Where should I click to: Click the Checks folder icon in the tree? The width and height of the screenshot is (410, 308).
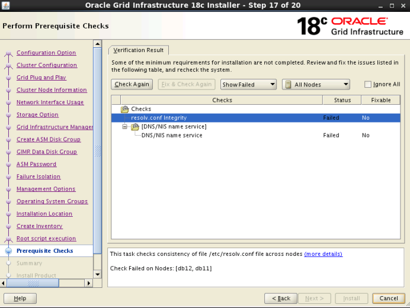click(125, 109)
